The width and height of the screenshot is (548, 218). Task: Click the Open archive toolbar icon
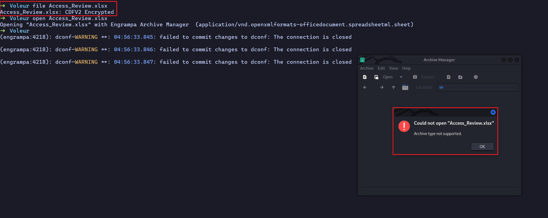click(376, 77)
